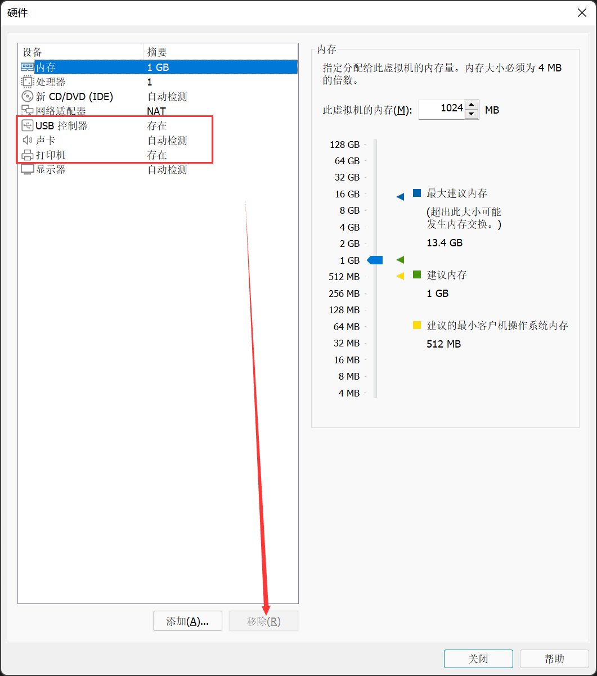Image resolution: width=597 pixels, height=676 pixels.
Task: Select the network adapter icon
Action: 27,111
